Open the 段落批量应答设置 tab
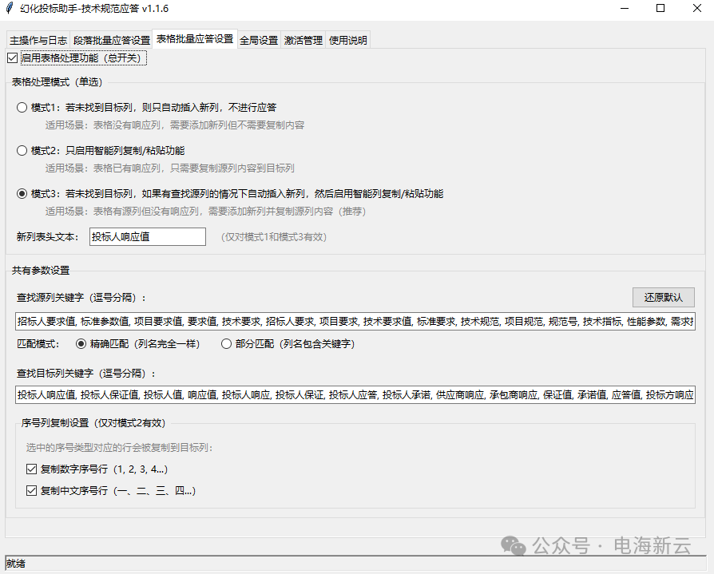This screenshot has width=714, height=574. [112, 39]
